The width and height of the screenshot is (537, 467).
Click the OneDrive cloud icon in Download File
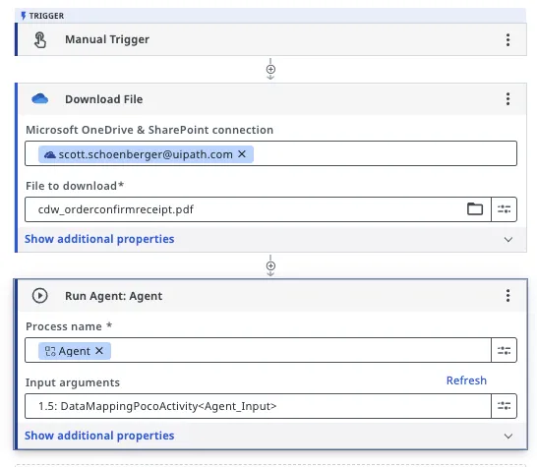(x=40, y=99)
